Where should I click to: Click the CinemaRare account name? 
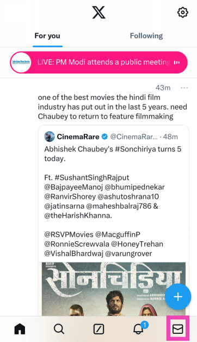click(78, 137)
